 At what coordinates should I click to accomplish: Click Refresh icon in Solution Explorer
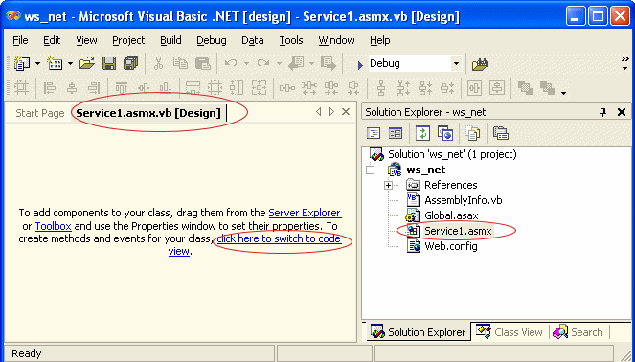point(422,133)
